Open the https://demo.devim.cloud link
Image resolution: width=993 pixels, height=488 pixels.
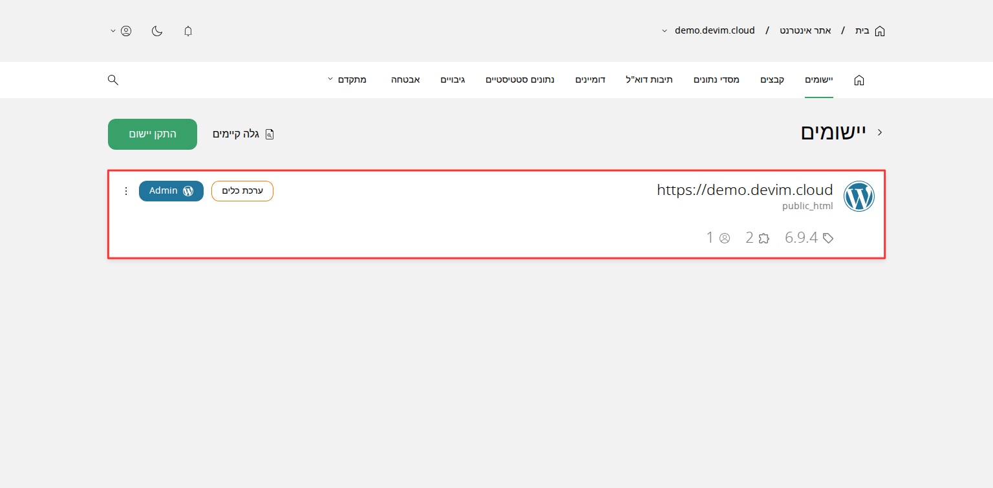click(x=745, y=190)
